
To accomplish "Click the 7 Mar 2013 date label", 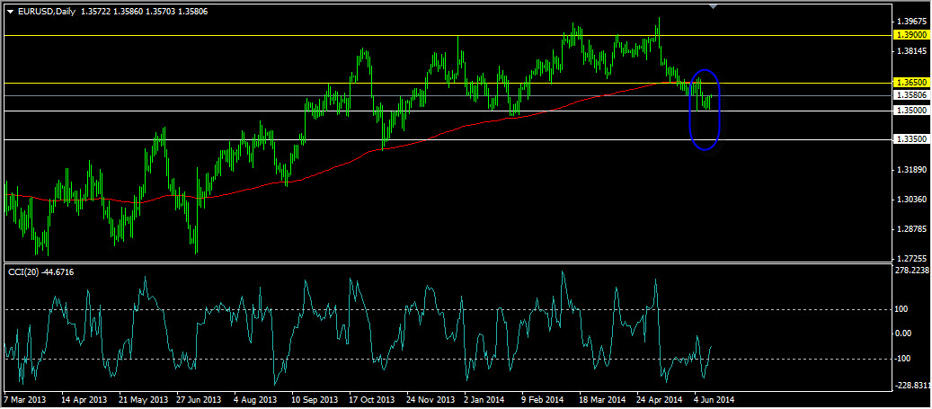I will tap(24, 400).
